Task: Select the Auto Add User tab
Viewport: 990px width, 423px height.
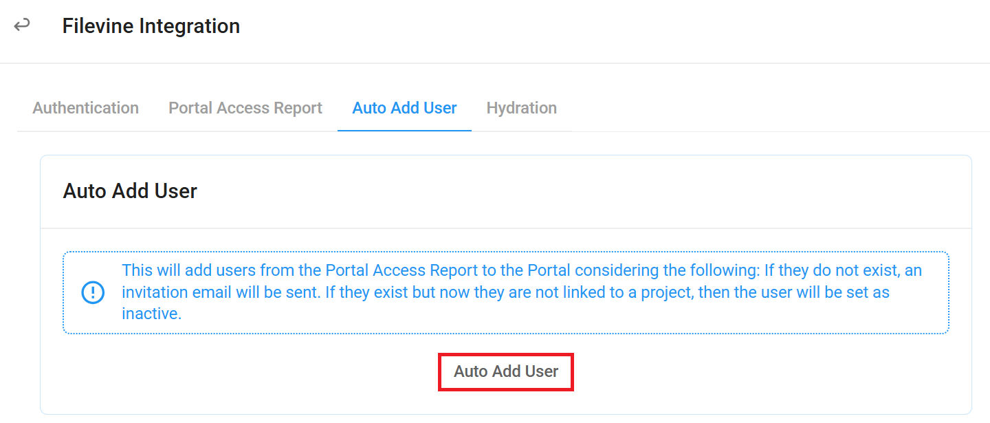Action: pyautogui.click(x=404, y=108)
